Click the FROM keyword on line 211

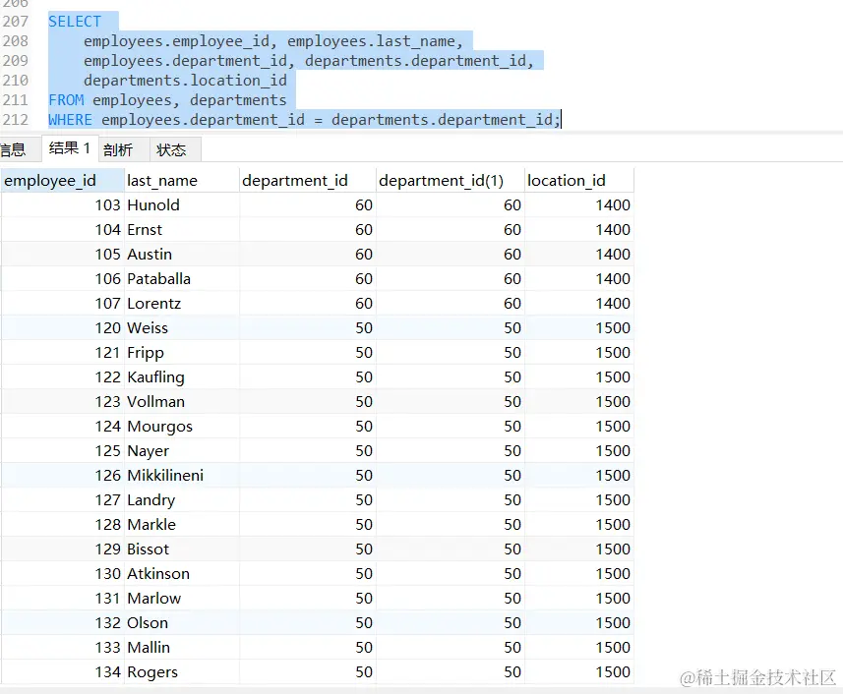click(66, 100)
